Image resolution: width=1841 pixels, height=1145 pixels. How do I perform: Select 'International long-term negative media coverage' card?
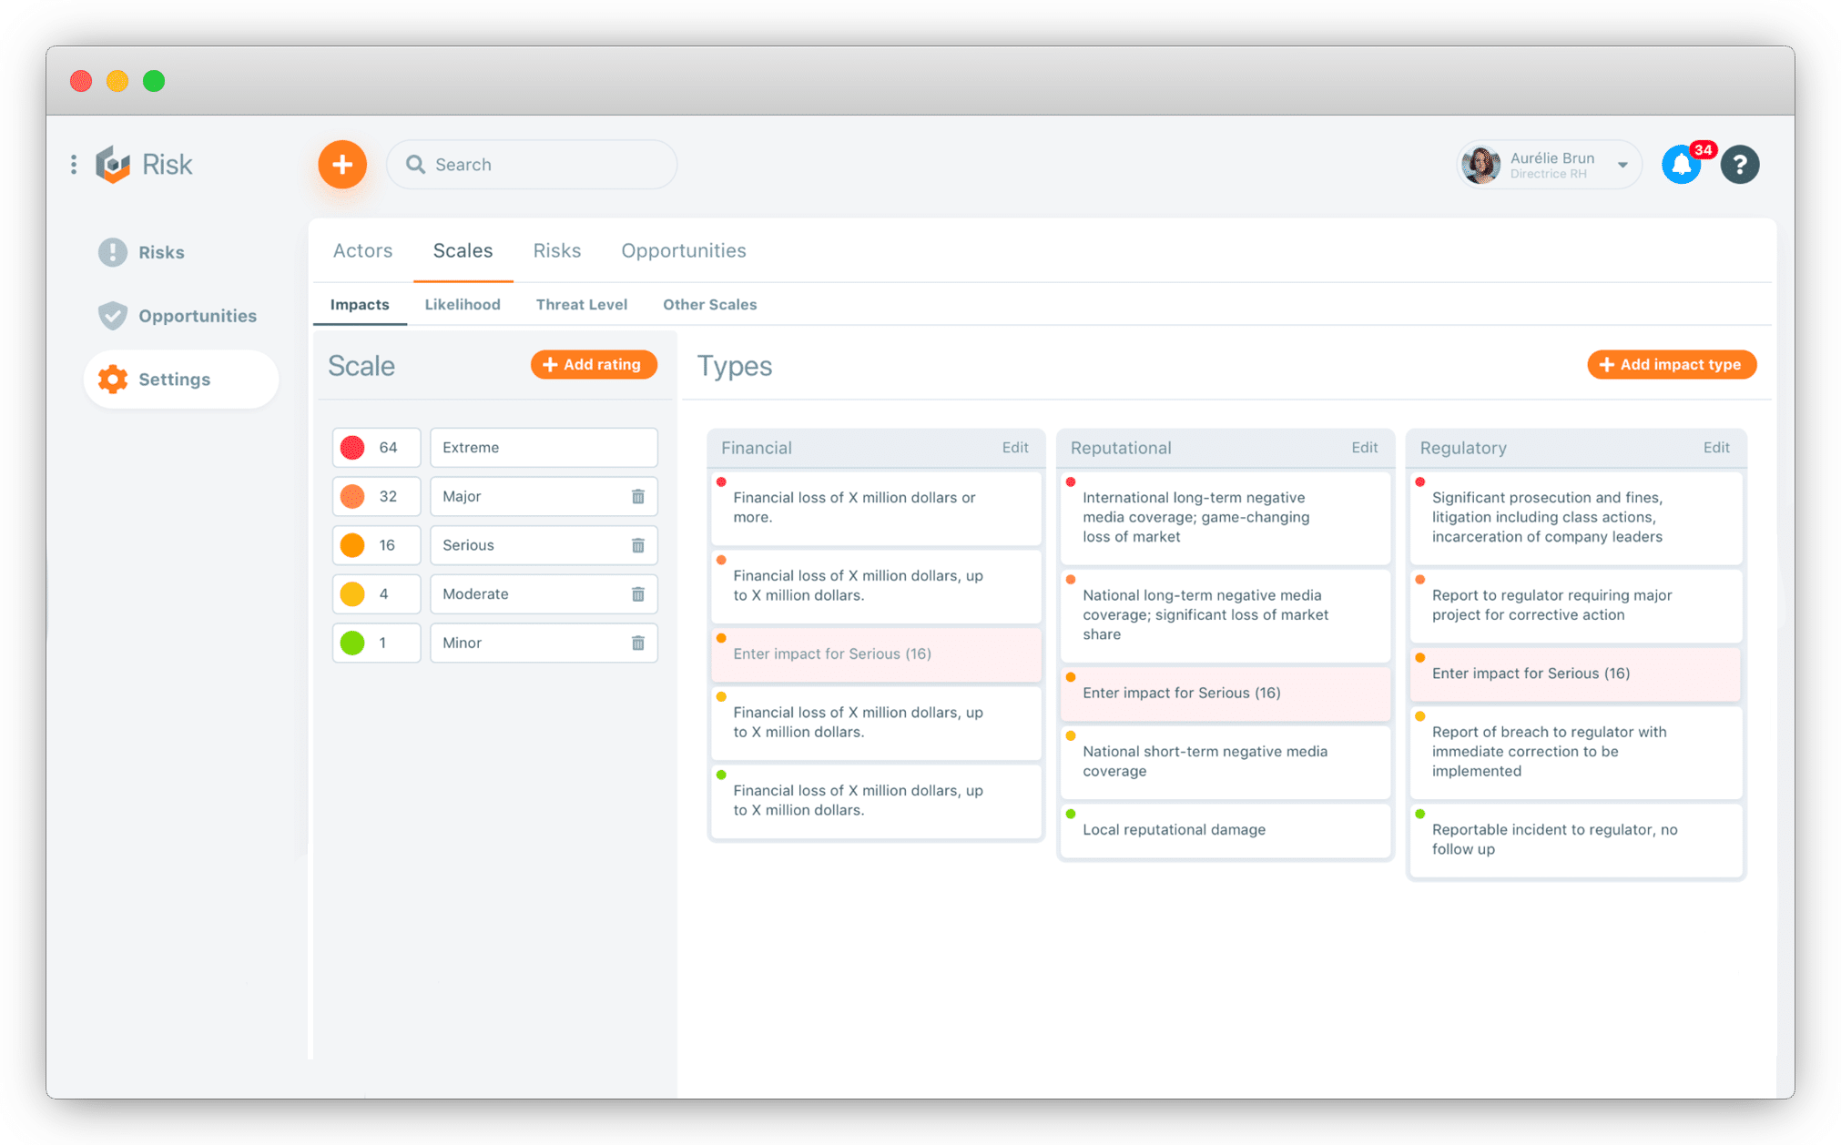(1225, 517)
